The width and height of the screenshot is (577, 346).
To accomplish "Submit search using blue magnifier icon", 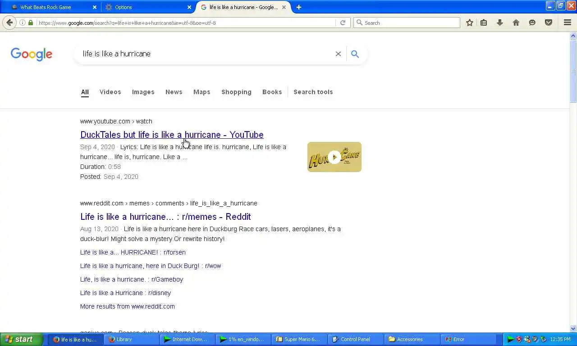I will [355, 54].
